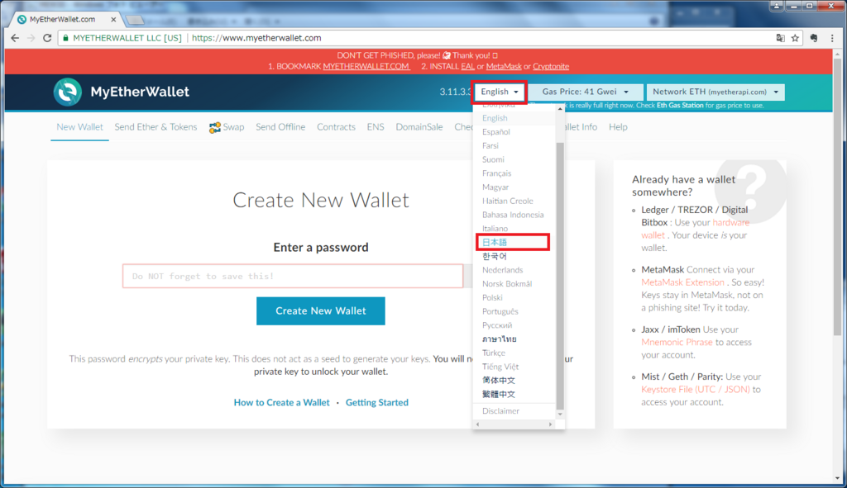The height and width of the screenshot is (488, 847).
Task: Click the language list vertical scrollbar
Action: coord(560,275)
